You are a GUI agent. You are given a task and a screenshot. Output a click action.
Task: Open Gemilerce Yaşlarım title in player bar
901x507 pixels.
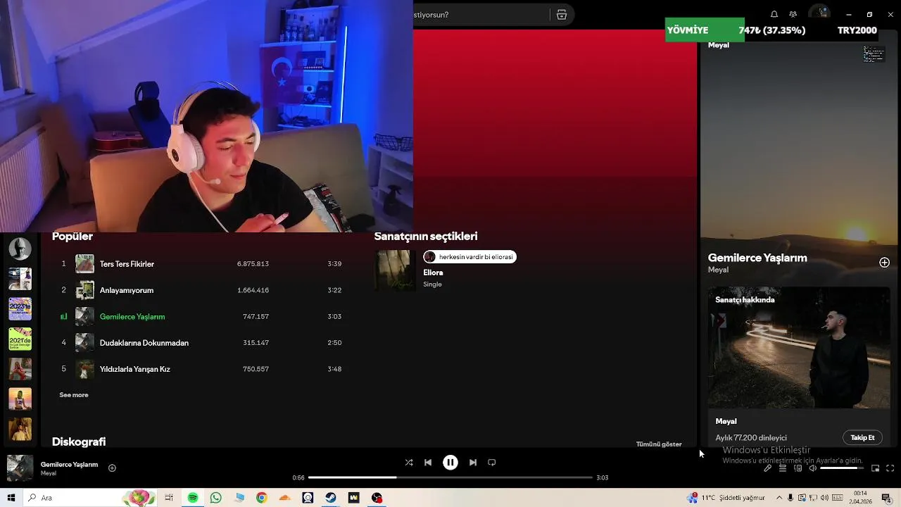69,465
